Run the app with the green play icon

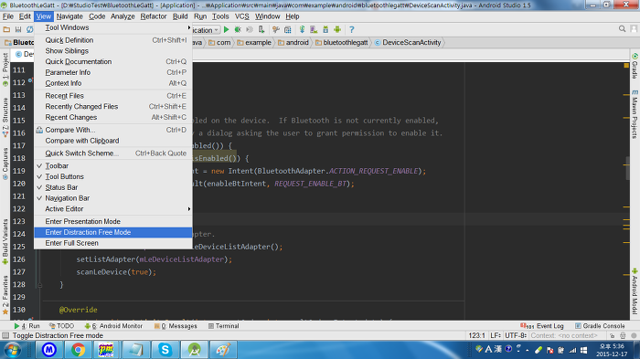coord(226,29)
